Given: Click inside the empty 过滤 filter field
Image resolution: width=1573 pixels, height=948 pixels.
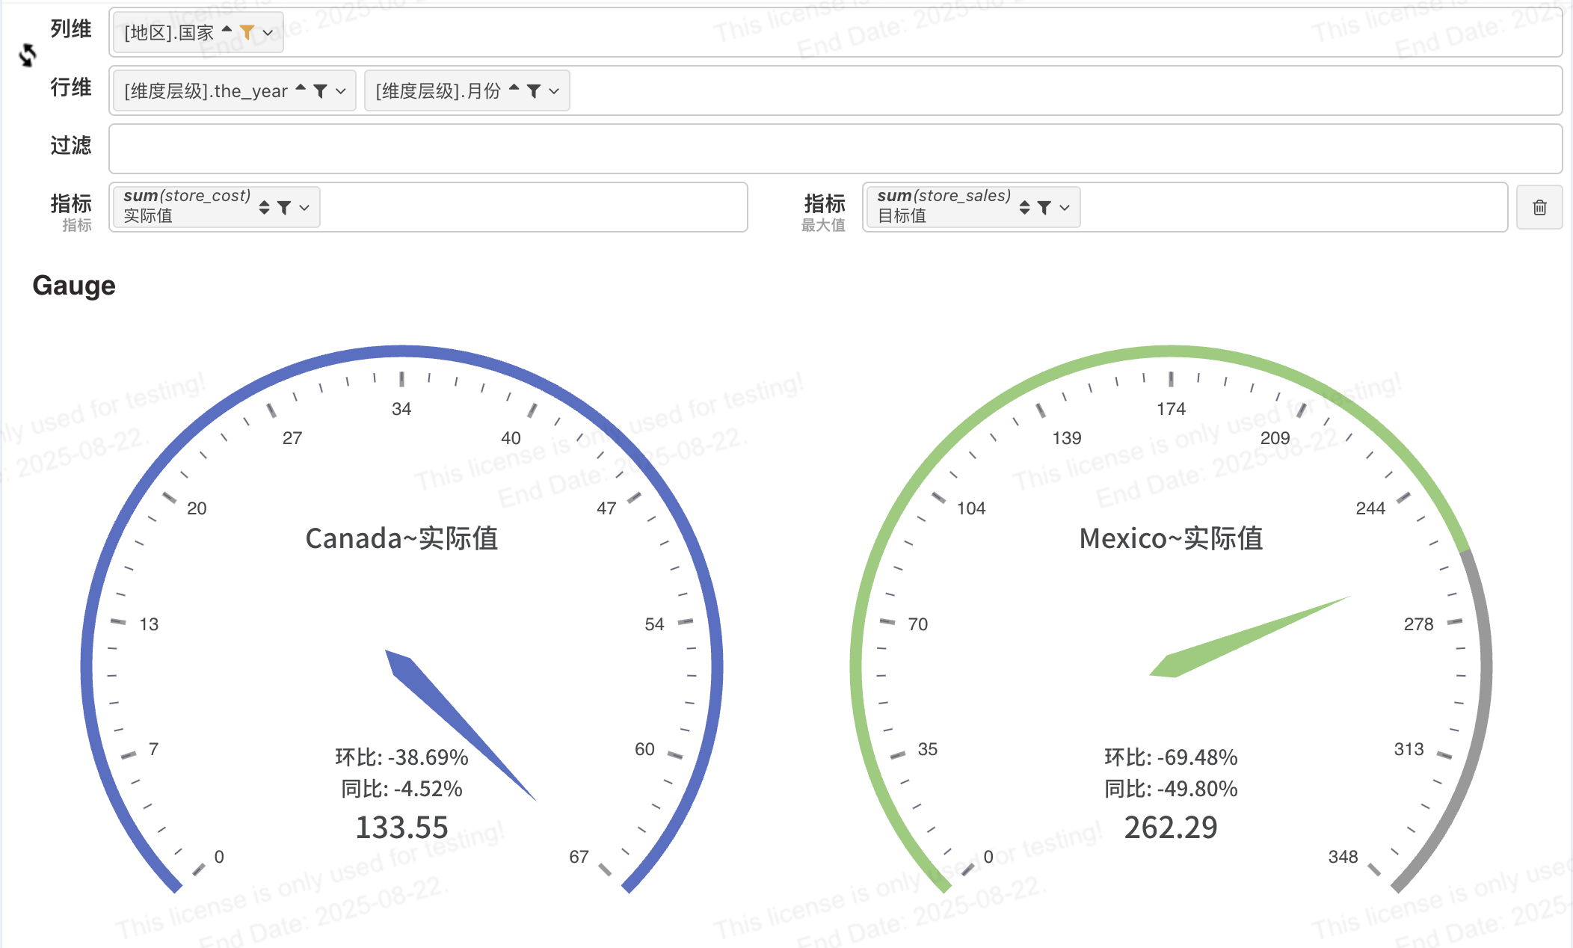Looking at the screenshot, I should 835,149.
